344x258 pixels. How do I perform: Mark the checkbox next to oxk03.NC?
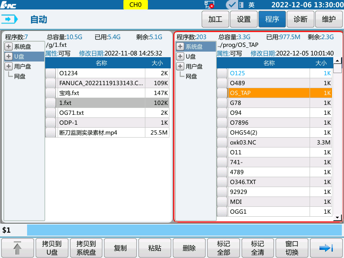pyautogui.click(x=222, y=142)
